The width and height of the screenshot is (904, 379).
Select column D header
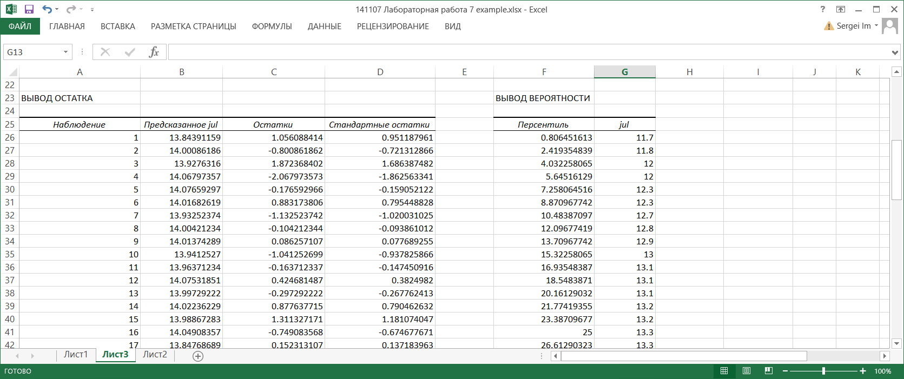(380, 72)
